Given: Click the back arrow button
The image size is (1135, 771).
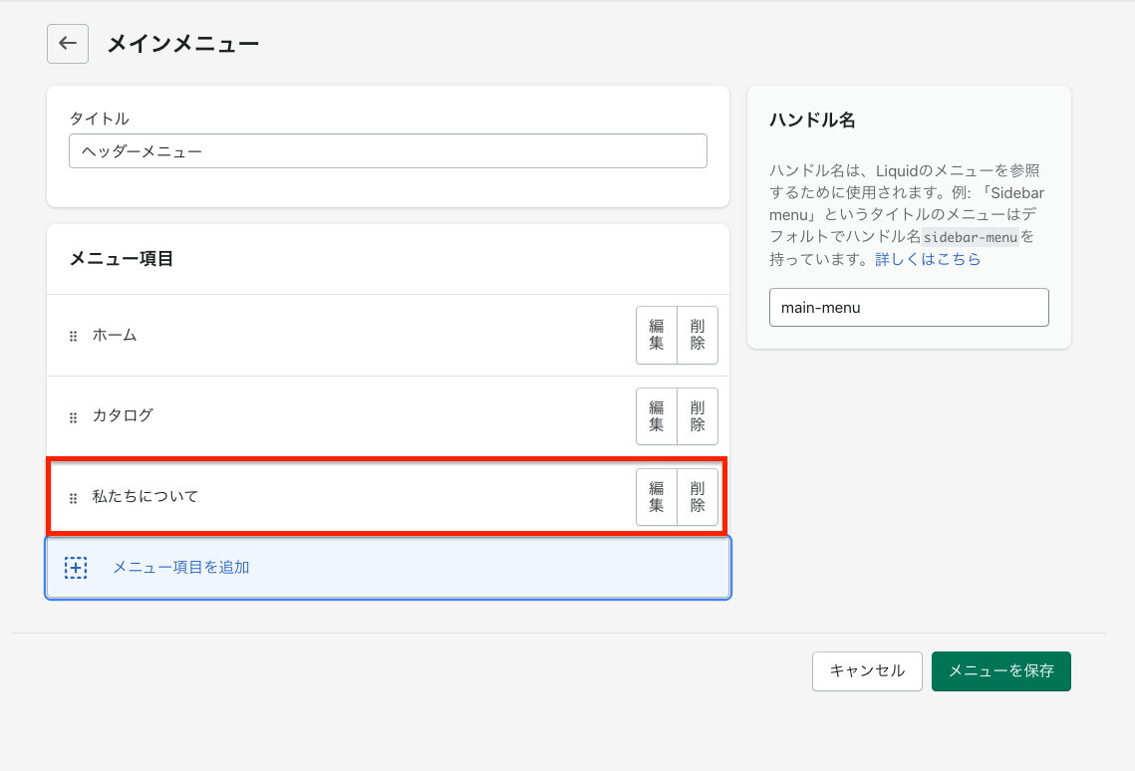Looking at the screenshot, I should point(68,44).
